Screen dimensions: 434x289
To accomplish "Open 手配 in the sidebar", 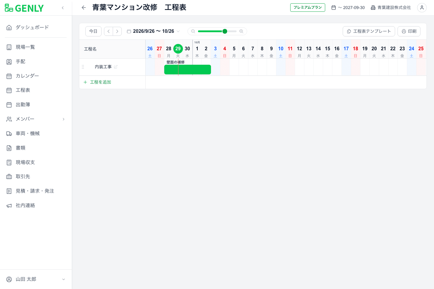I will (36, 61).
